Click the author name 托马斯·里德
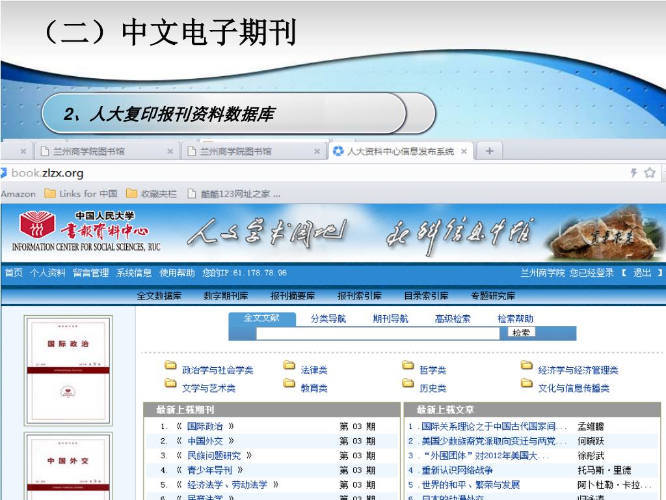Image resolution: width=666 pixels, height=500 pixels. 604,470
